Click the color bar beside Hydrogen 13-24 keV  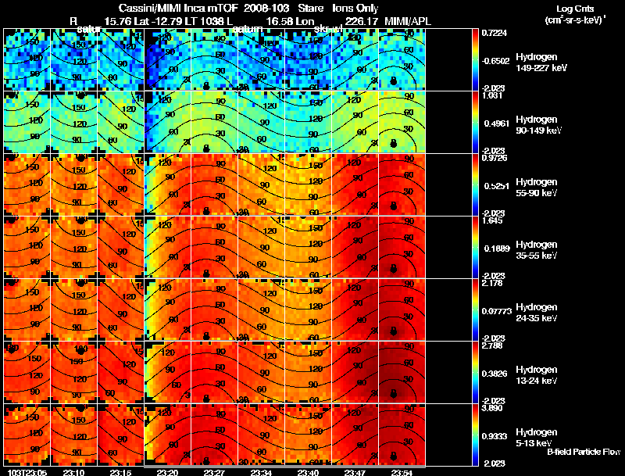coord(475,372)
